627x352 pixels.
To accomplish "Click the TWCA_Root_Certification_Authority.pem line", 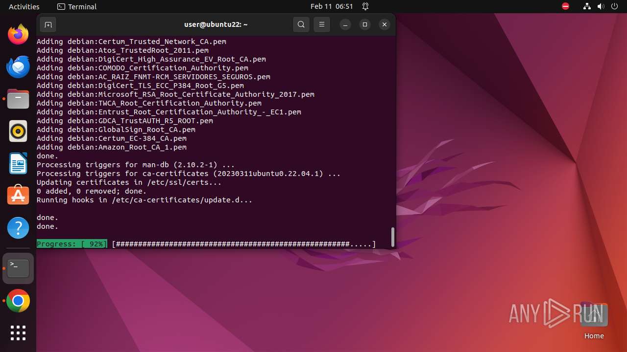I will tap(149, 103).
